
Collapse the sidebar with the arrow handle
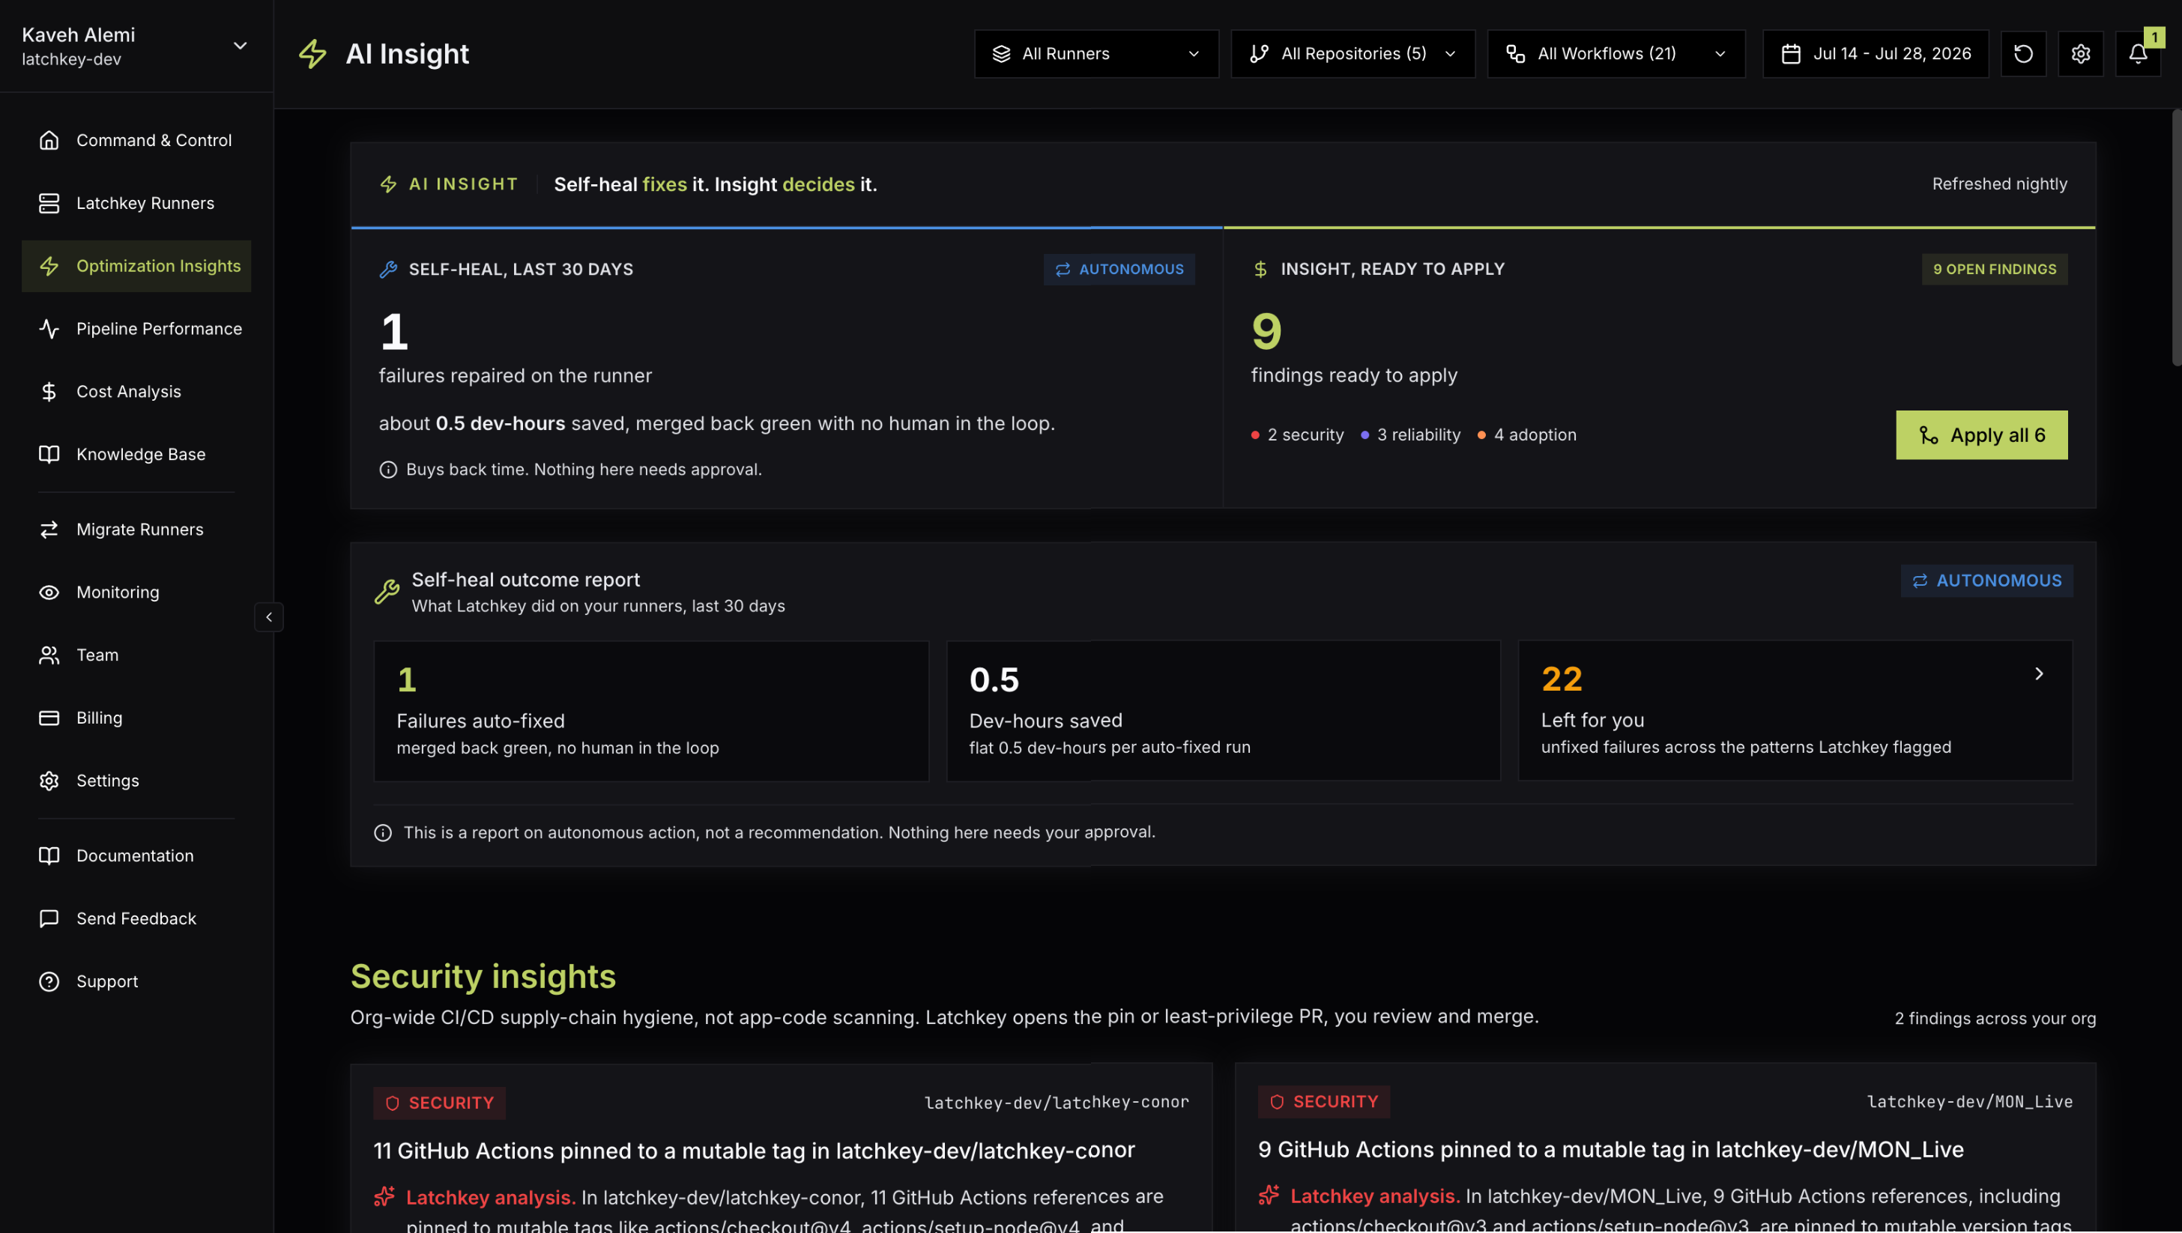coord(268,616)
